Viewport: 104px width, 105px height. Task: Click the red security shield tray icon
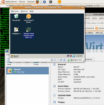click(71, 56)
